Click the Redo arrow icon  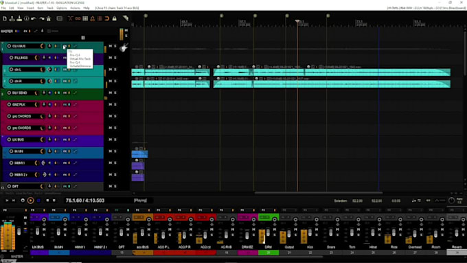tap(41, 19)
